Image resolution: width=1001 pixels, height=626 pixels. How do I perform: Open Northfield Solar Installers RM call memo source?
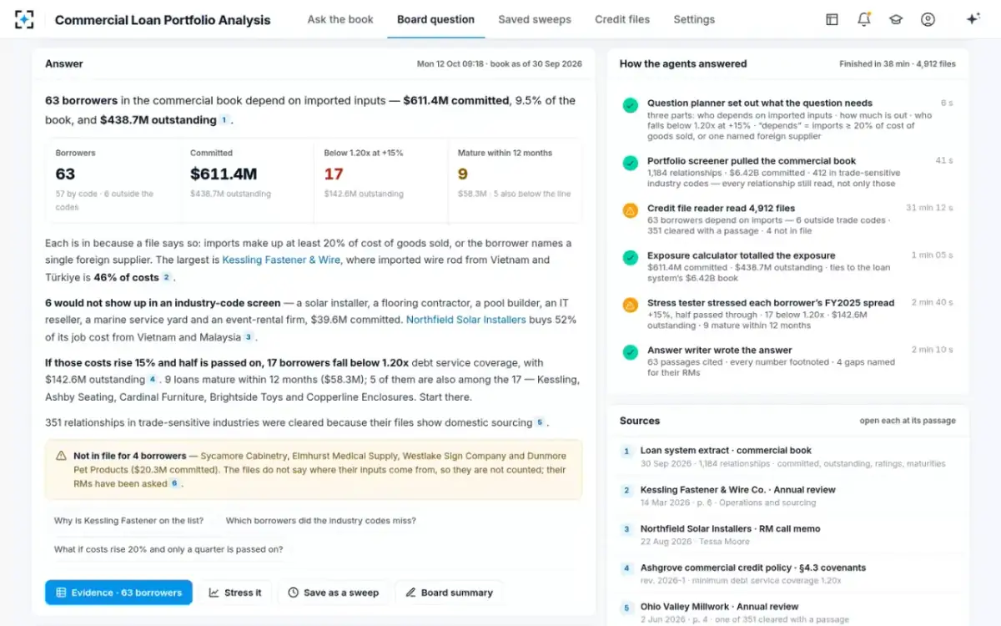point(787,535)
